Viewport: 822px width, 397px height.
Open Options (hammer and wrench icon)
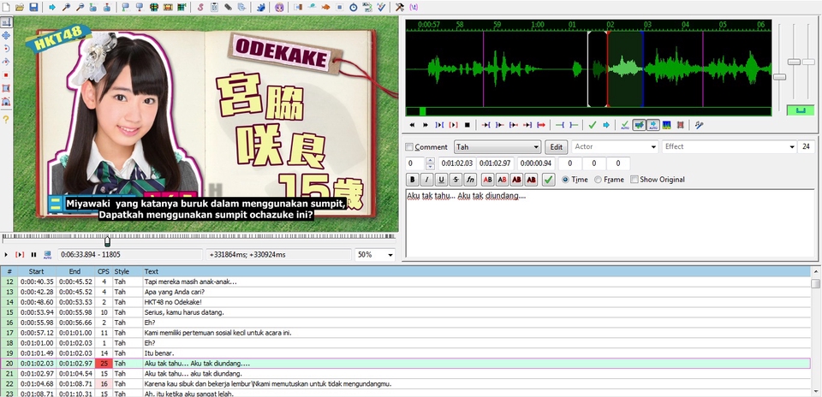coord(400,8)
